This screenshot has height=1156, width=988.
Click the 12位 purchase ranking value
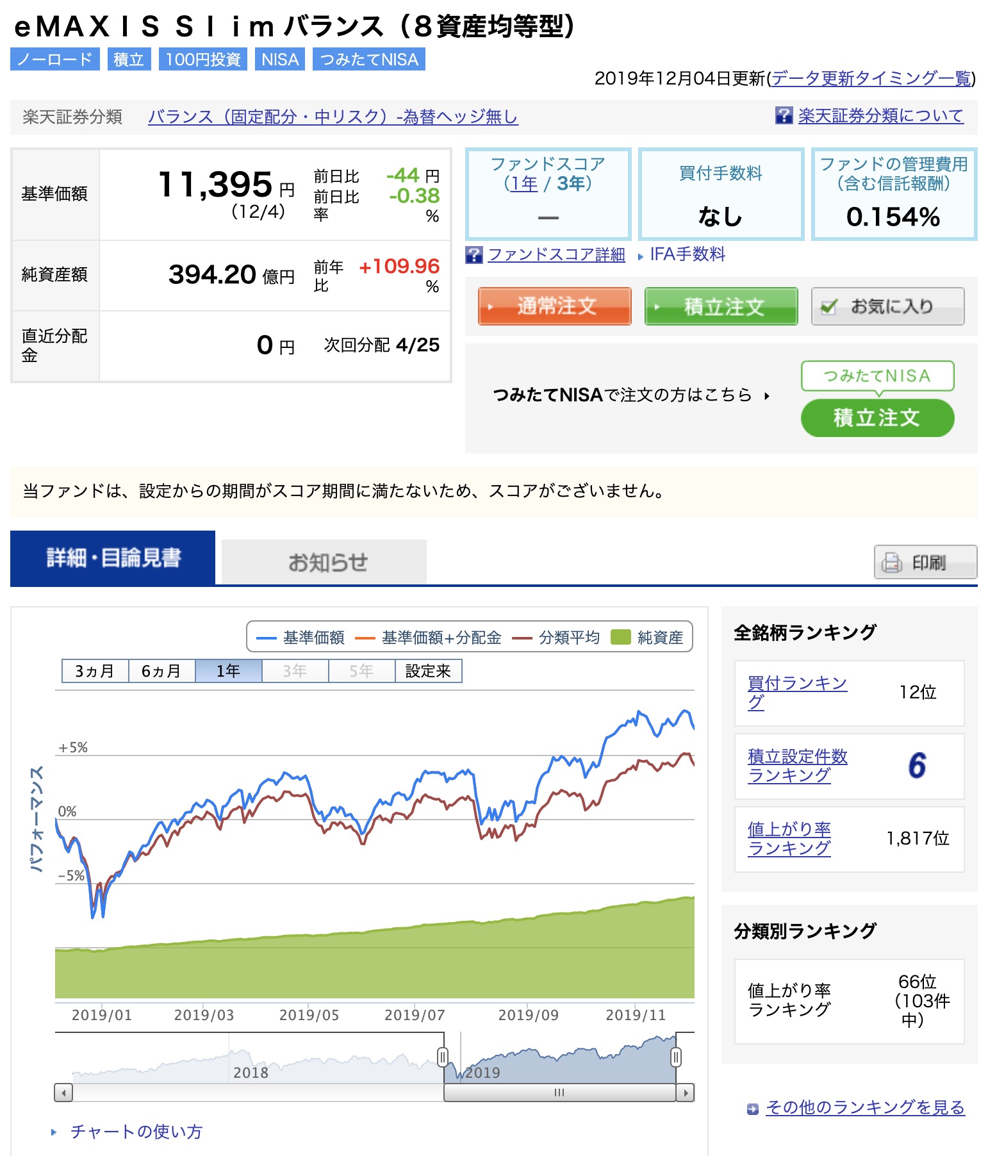click(x=918, y=692)
